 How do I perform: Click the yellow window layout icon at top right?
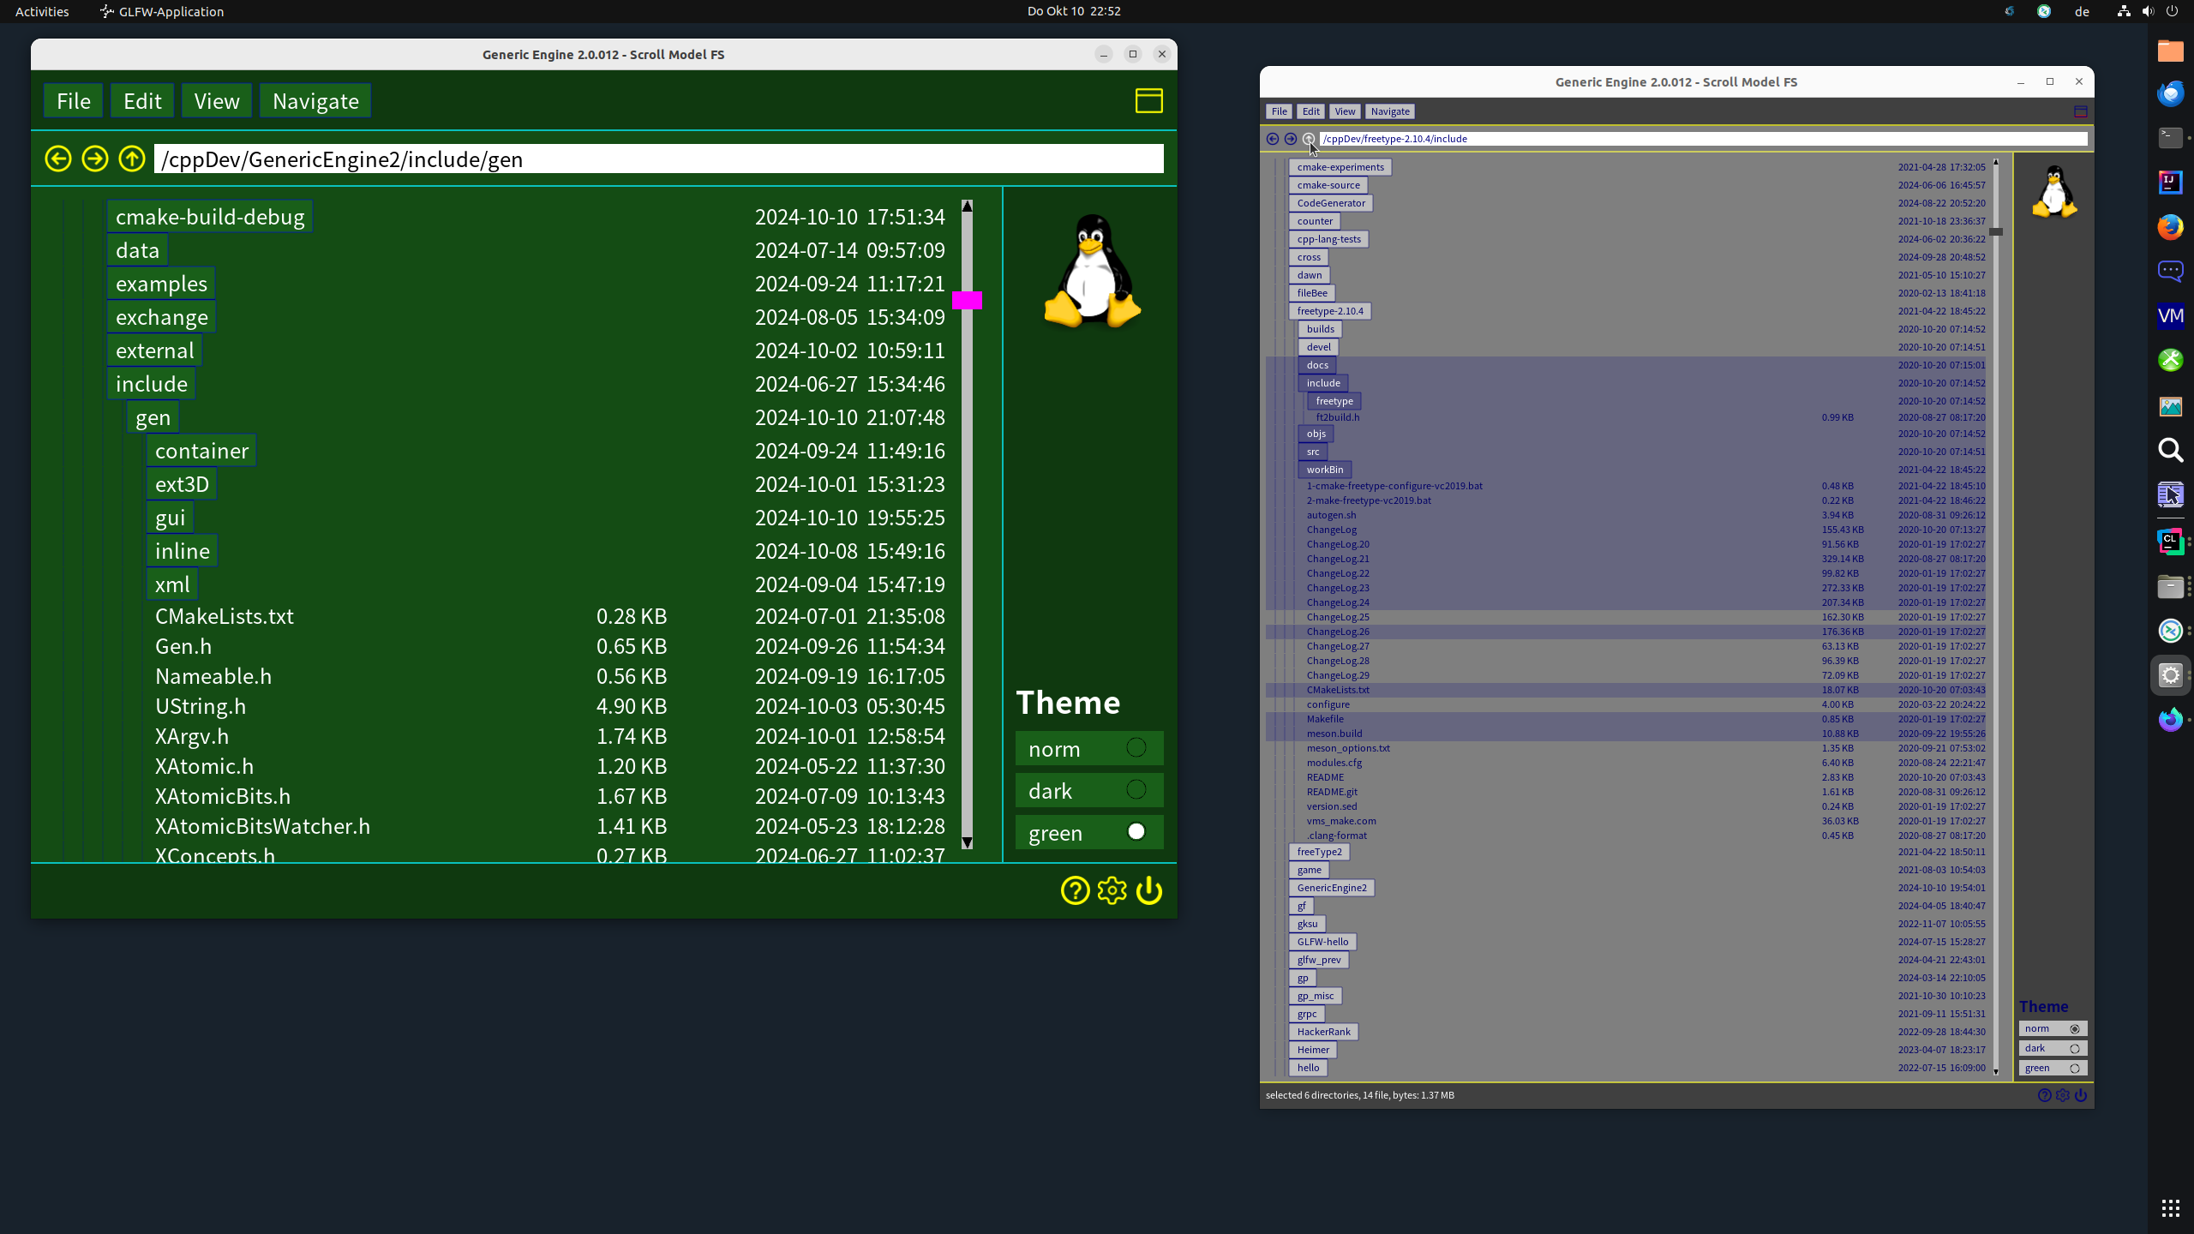[x=1148, y=100]
